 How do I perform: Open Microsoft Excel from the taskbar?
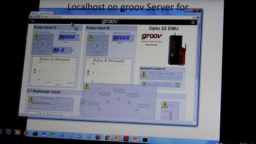coord(52,135)
